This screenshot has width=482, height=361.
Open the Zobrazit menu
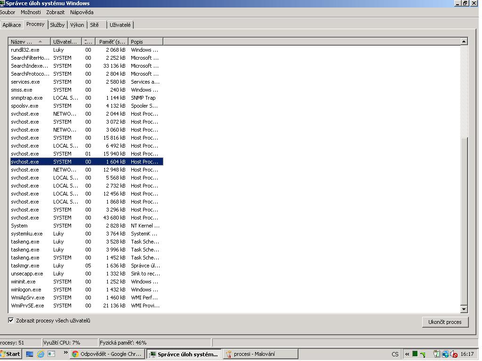click(x=56, y=12)
